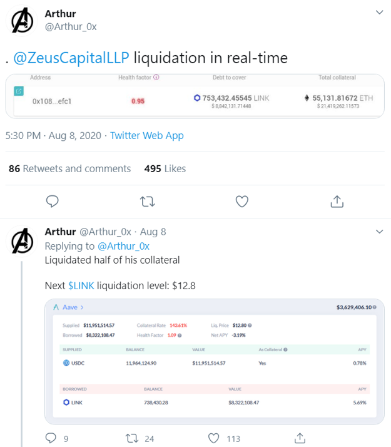Click the Health factor info icon
The width and height of the screenshot is (391, 447).
156,77
